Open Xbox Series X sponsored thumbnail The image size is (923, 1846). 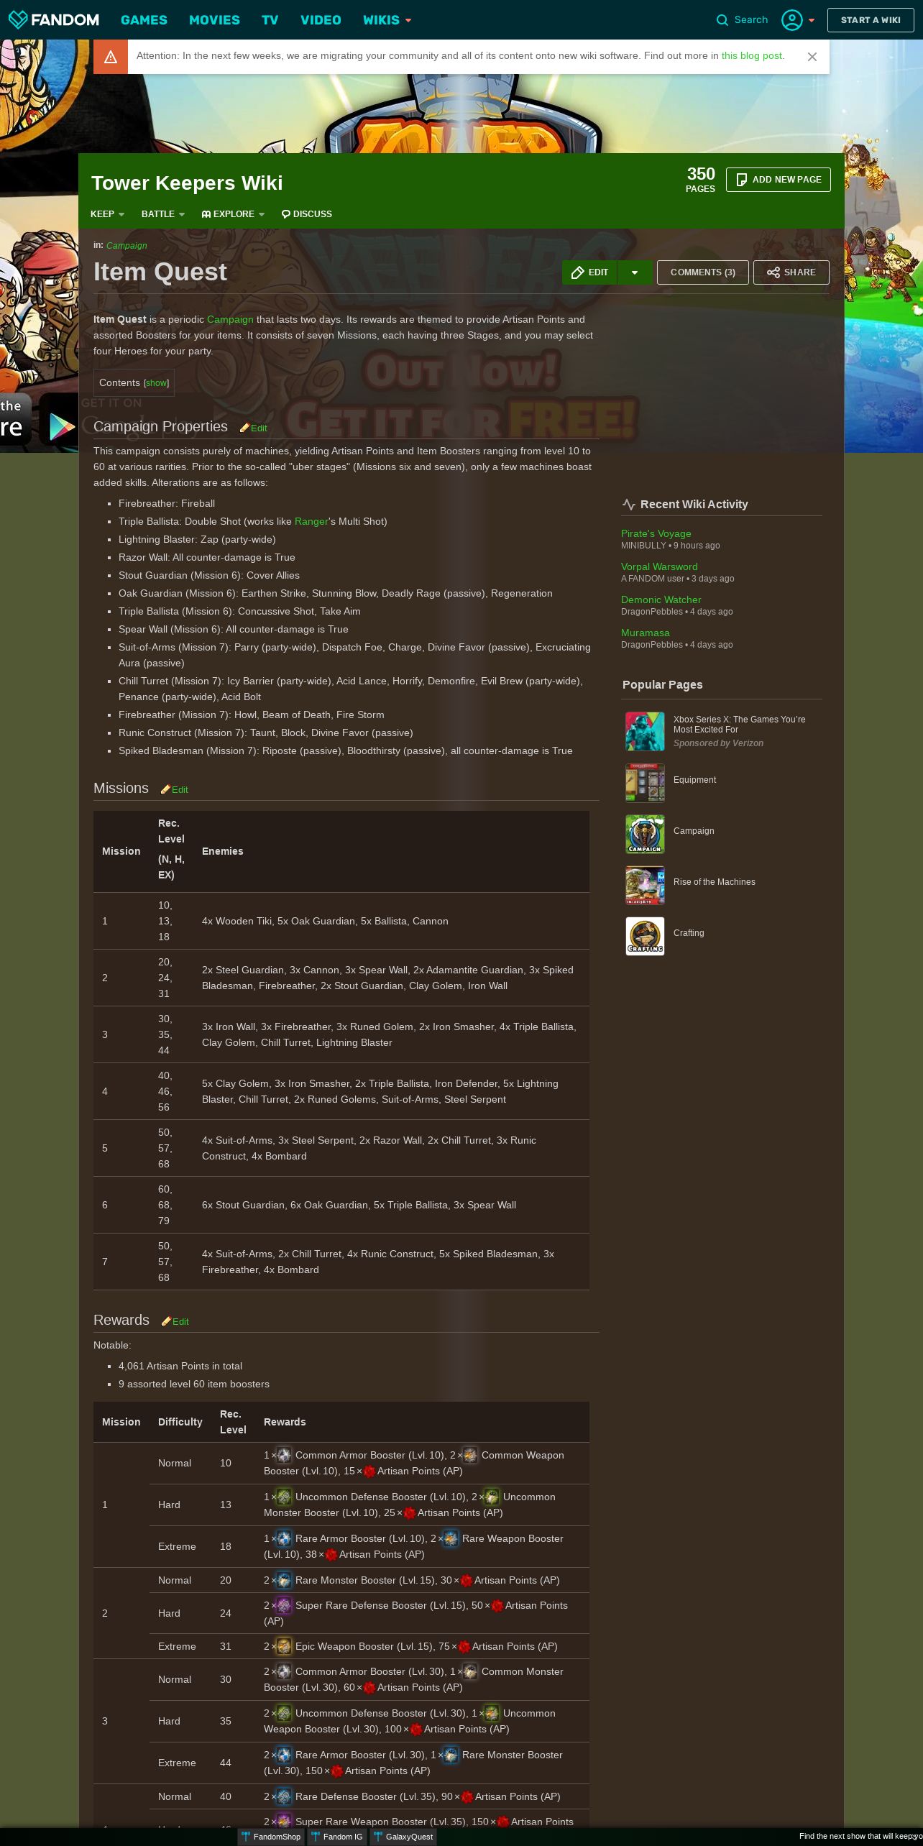pyautogui.click(x=645, y=731)
